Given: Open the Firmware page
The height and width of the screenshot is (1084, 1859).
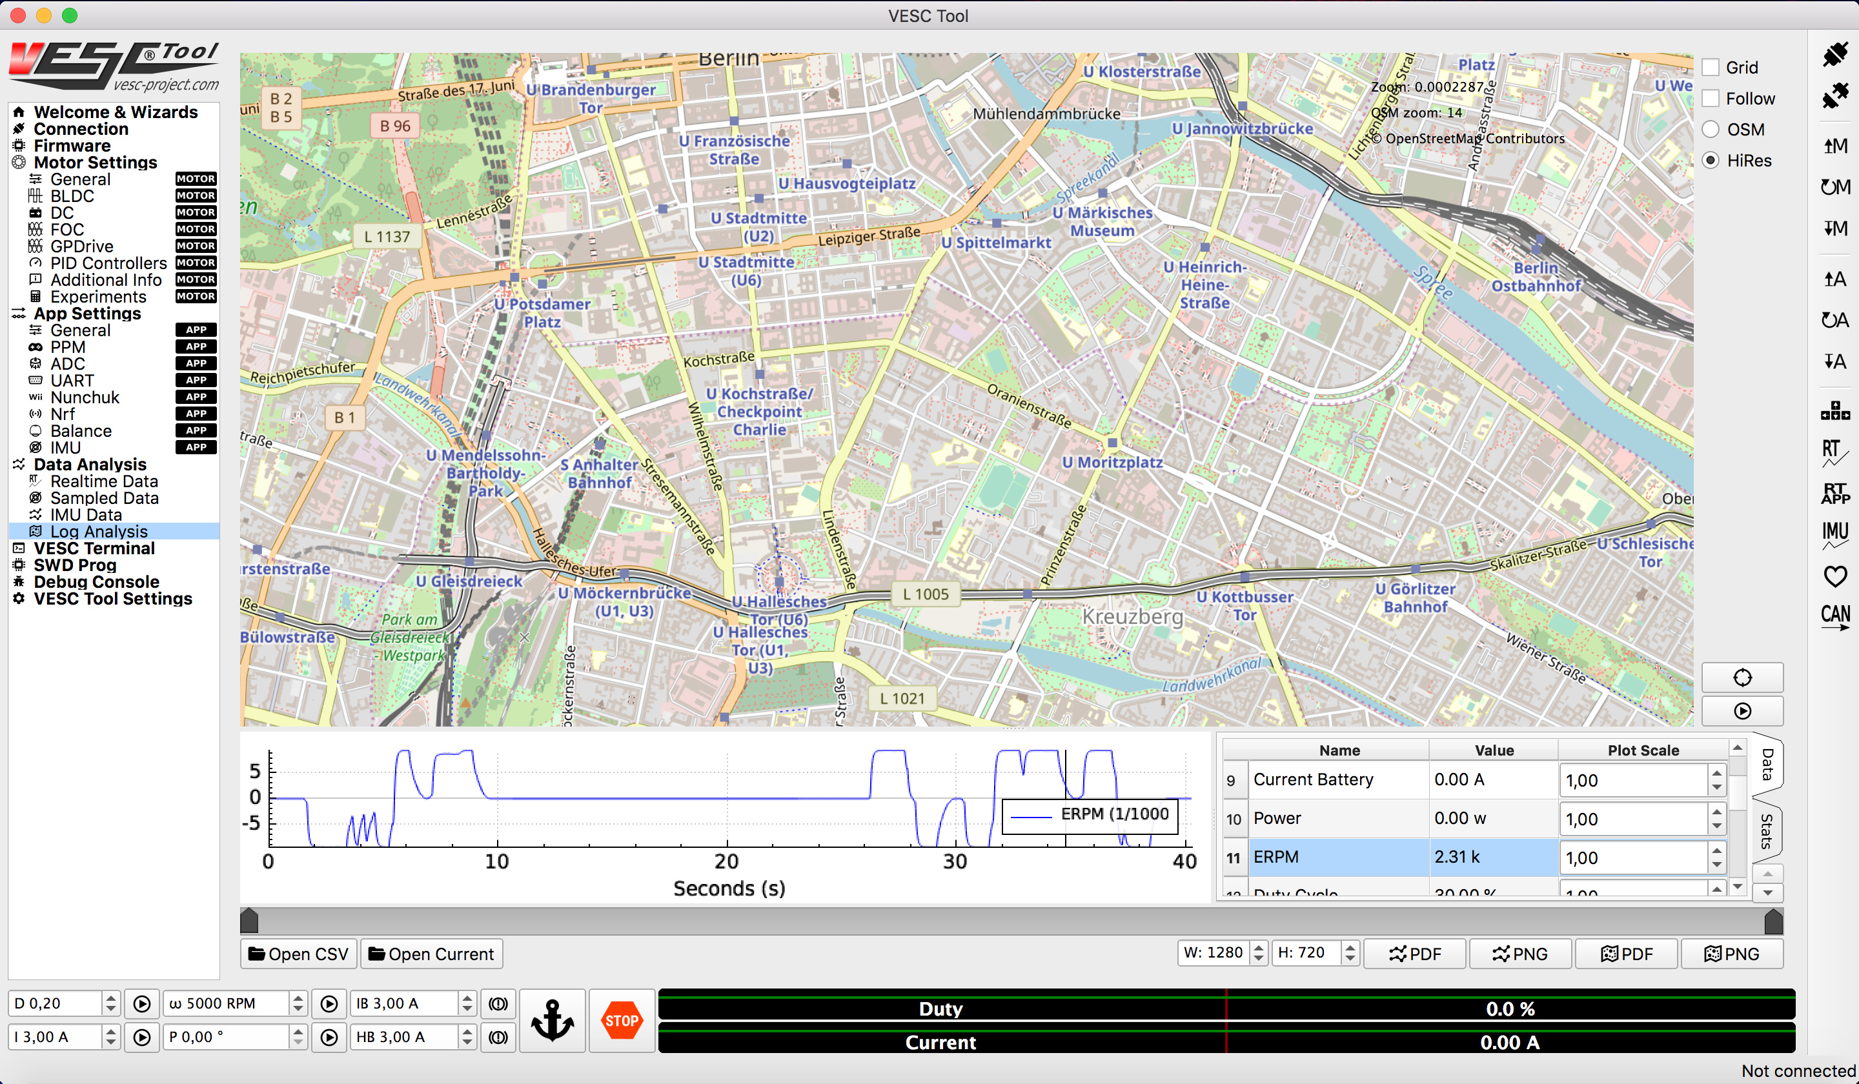Looking at the screenshot, I should tap(72, 146).
